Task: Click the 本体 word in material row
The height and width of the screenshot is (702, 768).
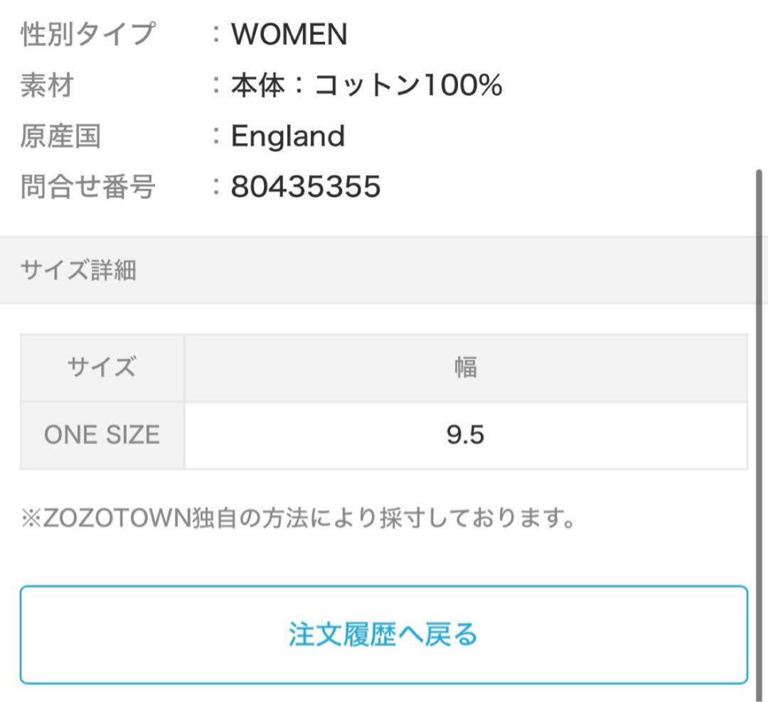Action: pos(257,85)
